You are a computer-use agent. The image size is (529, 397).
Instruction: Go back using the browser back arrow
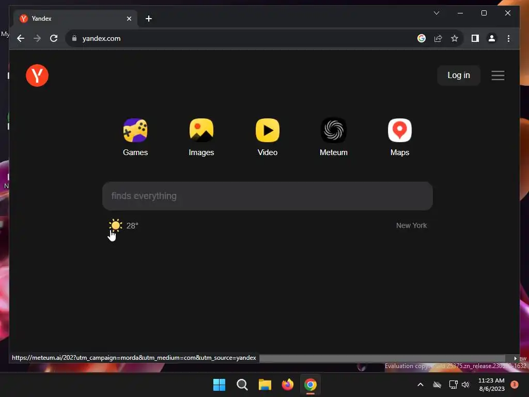(21, 38)
